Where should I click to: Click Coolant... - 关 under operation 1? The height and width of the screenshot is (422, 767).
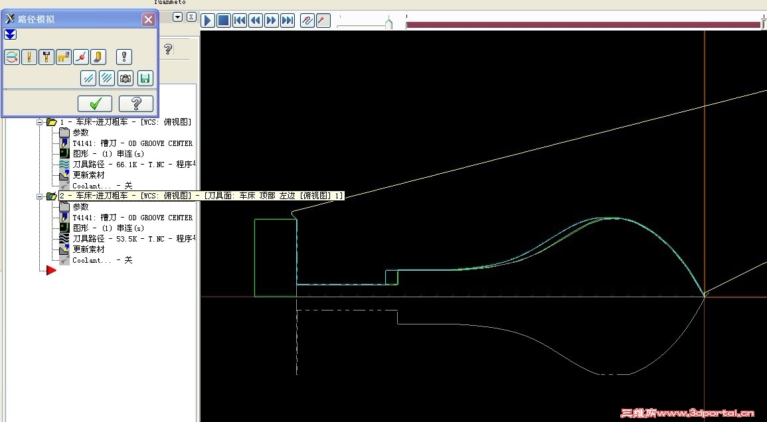[x=102, y=186]
